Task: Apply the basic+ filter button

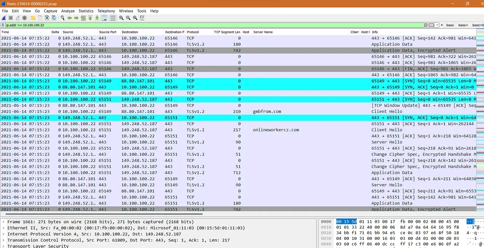Action: pyautogui.click(x=463, y=25)
